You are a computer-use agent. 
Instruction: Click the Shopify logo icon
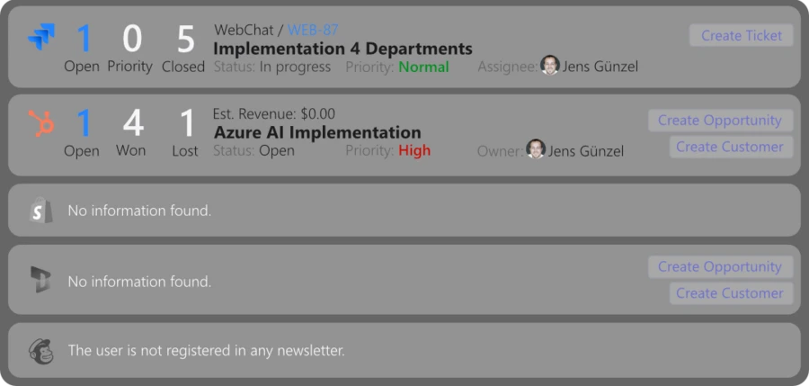click(x=40, y=211)
